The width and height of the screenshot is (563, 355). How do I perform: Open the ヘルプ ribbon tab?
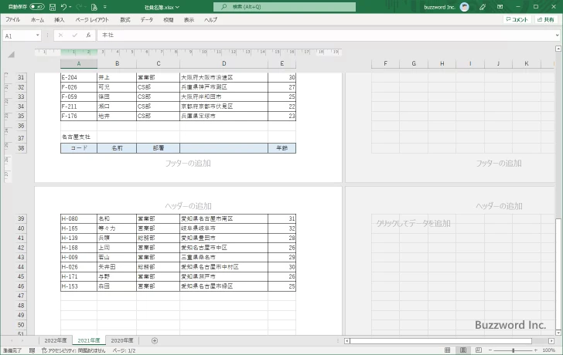(211, 20)
